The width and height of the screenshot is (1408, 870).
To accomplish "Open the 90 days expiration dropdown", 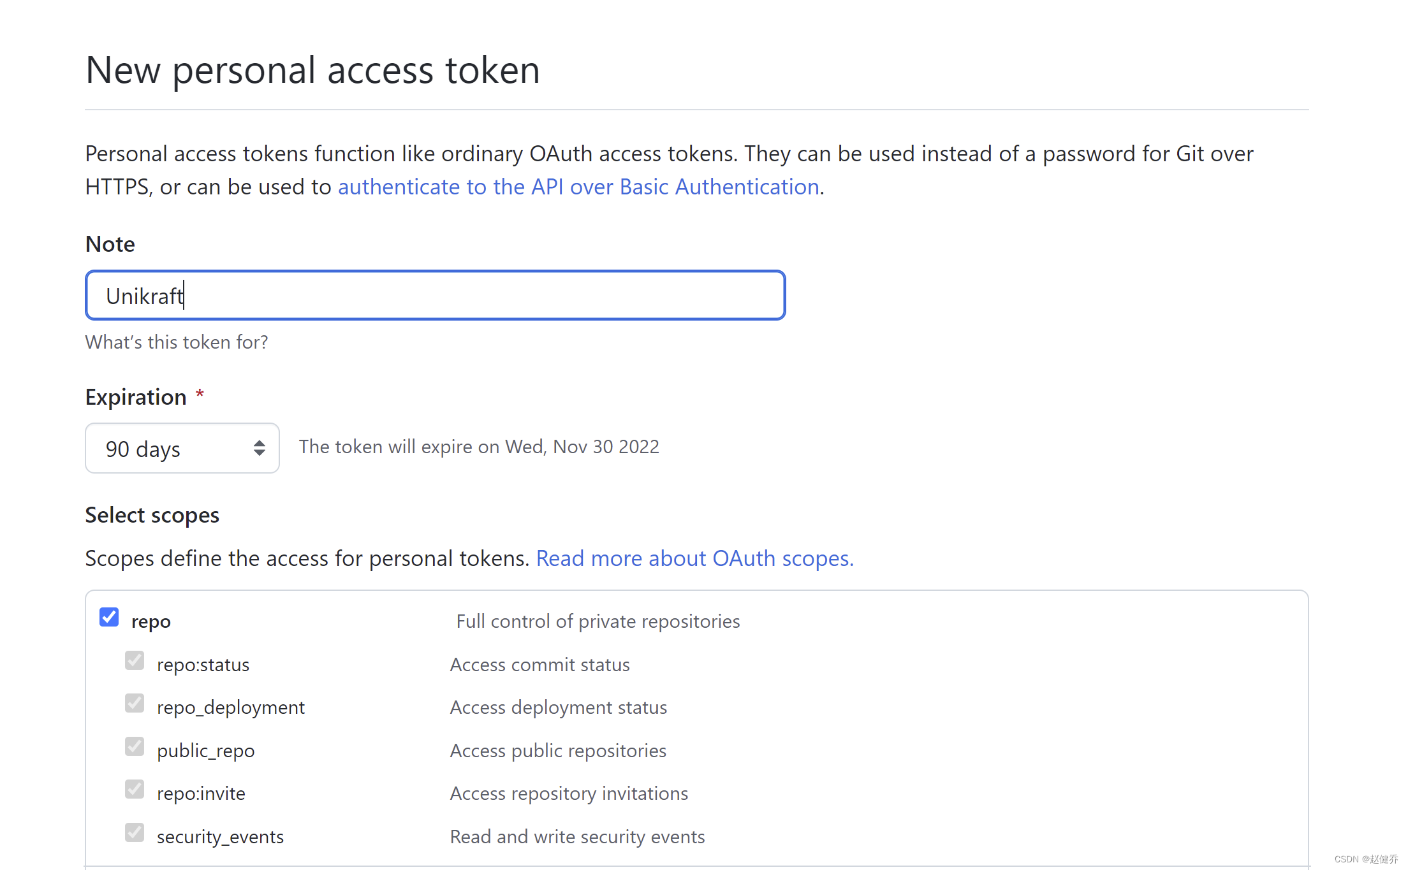I will click(182, 448).
